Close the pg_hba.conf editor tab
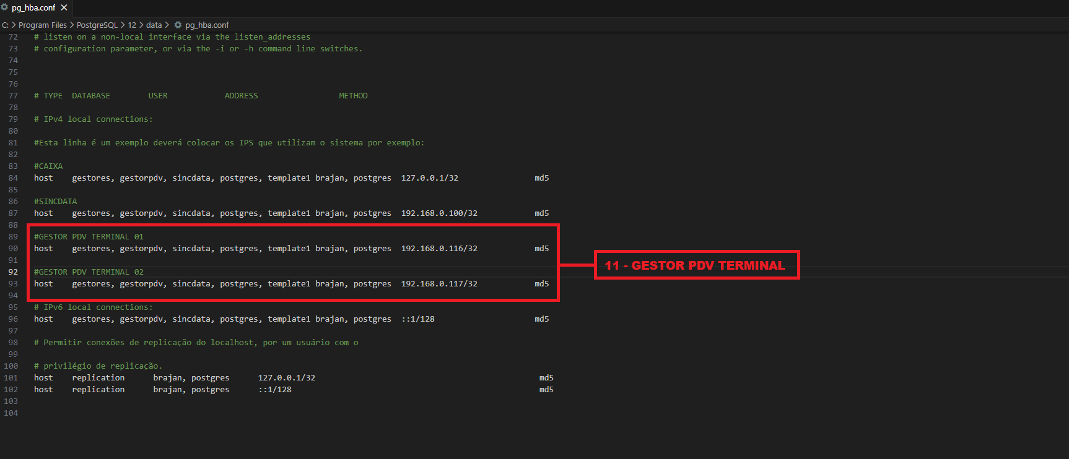Screen dimensions: 1069x459 pos(64,7)
